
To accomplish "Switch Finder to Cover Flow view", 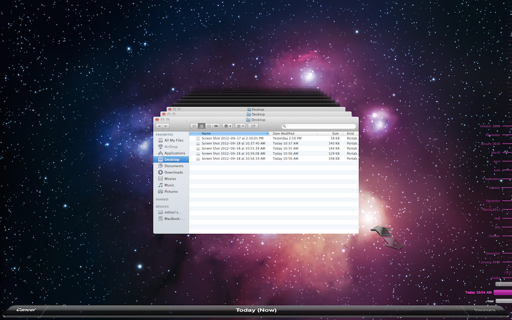I will pyautogui.click(x=216, y=126).
